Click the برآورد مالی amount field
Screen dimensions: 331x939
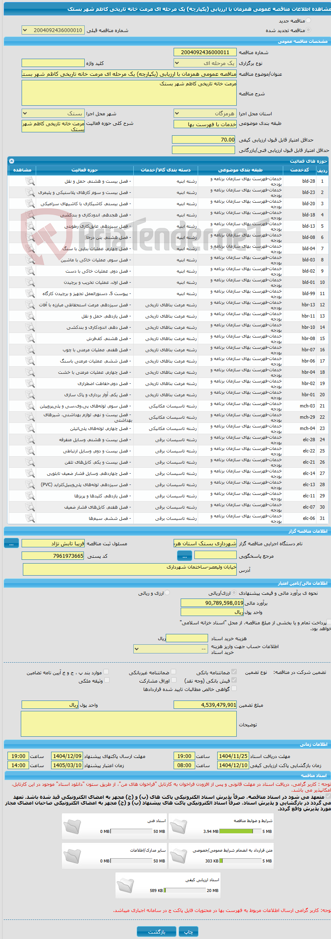click(212, 603)
